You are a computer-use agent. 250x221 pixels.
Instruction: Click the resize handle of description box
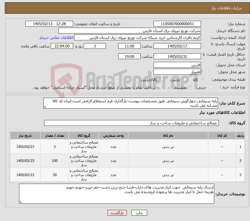[45, 107]
